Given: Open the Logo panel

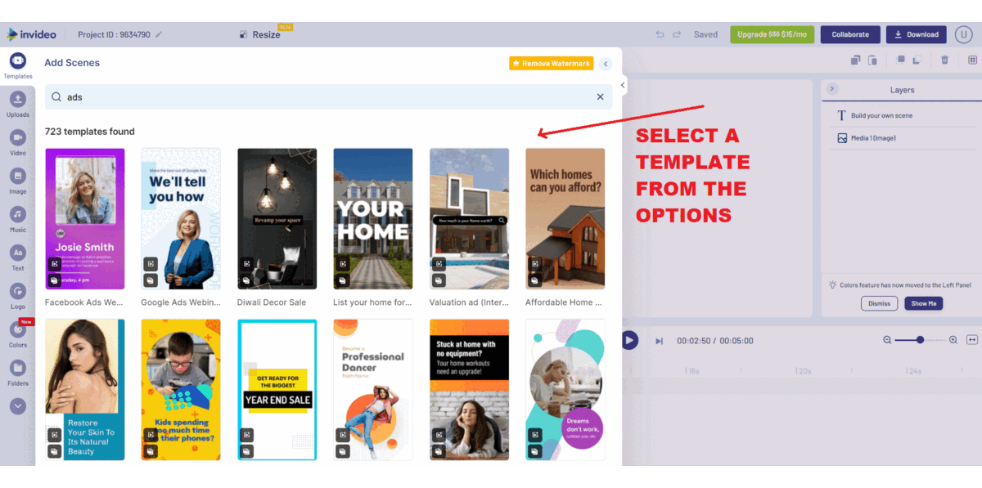Looking at the screenshot, I should [18, 296].
